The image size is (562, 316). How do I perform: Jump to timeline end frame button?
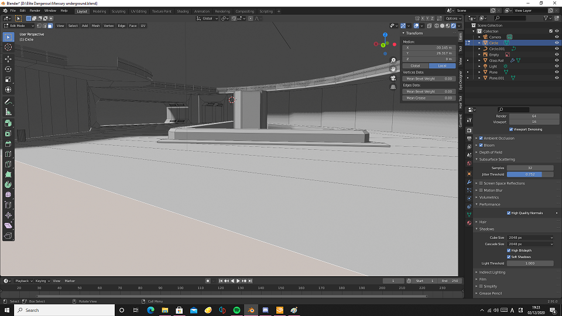(x=250, y=281)
